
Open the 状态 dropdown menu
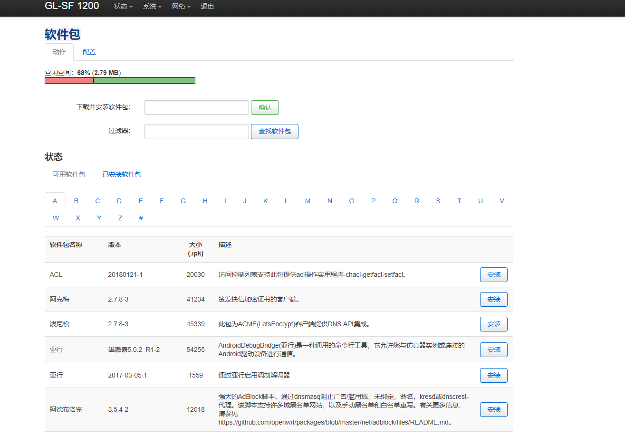point(123,7)
